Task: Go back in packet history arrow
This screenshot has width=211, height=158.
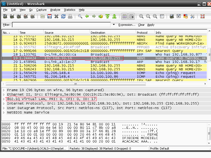Action: [x=87, y=16]
